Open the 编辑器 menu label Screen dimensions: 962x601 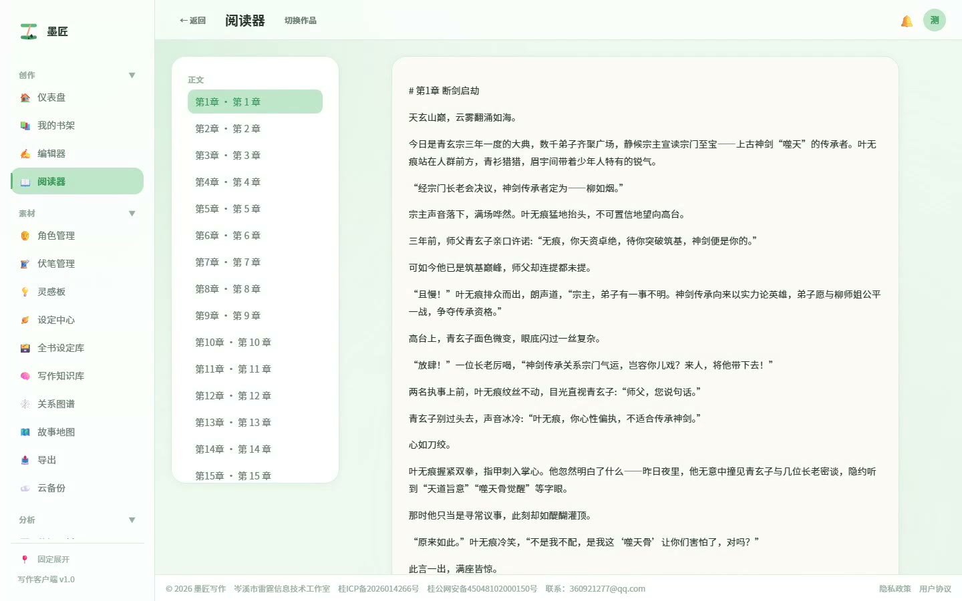(x=51, y=154)
